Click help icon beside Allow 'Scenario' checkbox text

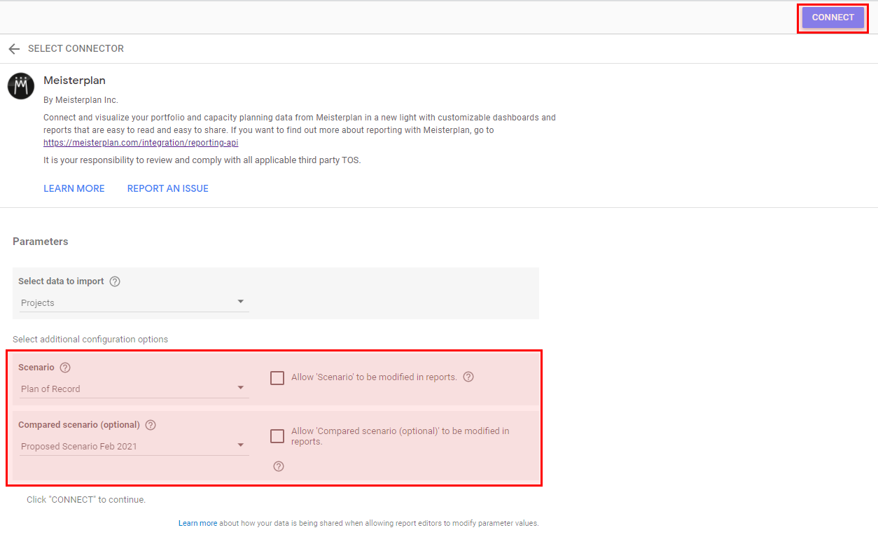tap(468, 377)
